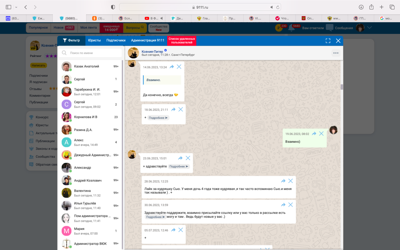The image size is (400, 250).
Task: Expand 'Подробнее' in the 18.06.2023 message
Action: (x=158, y=118)
